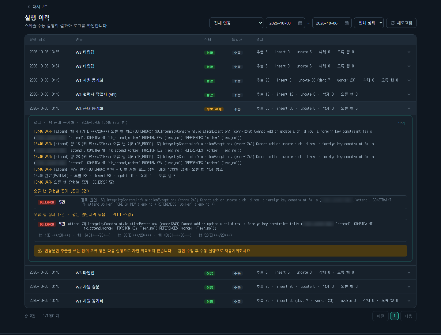The height and width of the screenshot is (335, 441).
Task: Click the 오류 행 유형별 집계 (전체 5건) heading
Action: pyautogui.click(x=61, y=191)
